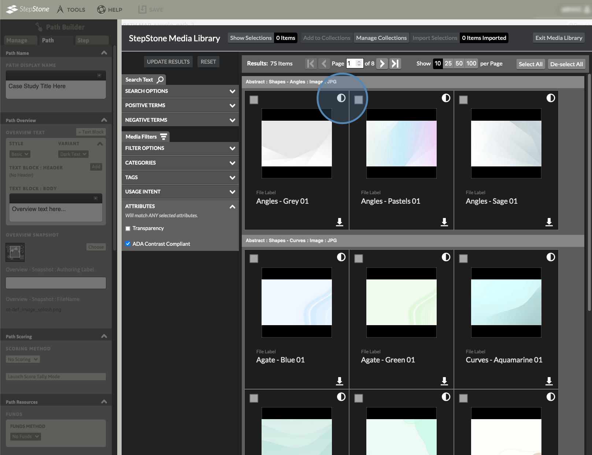Select checkbox for Angles - Pastels 01

(359, 100)
